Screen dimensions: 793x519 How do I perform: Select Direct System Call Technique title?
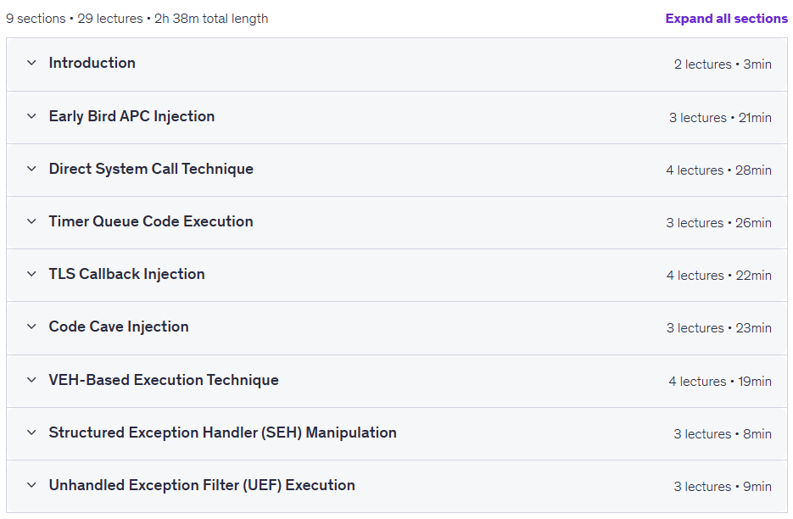(151, 169)
